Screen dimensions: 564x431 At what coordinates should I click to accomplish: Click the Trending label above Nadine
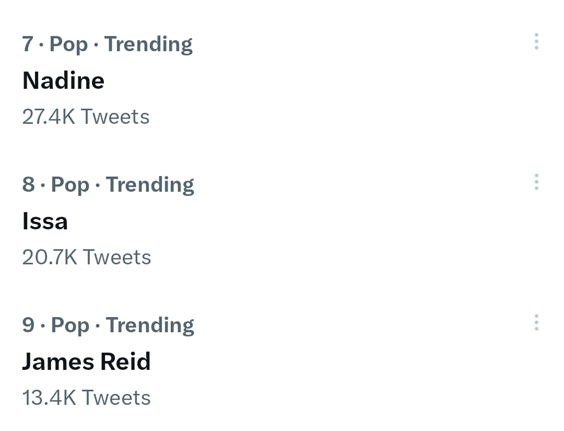148,44
